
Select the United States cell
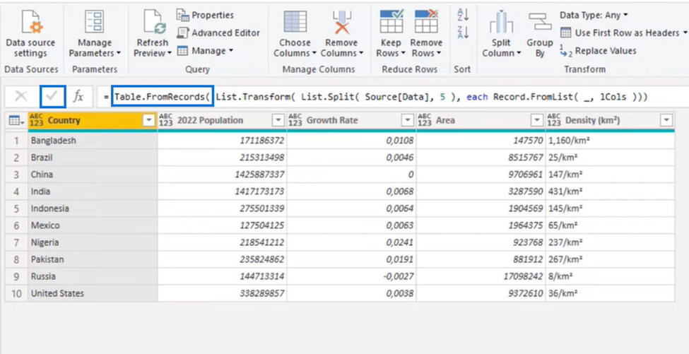coord(93,293)
